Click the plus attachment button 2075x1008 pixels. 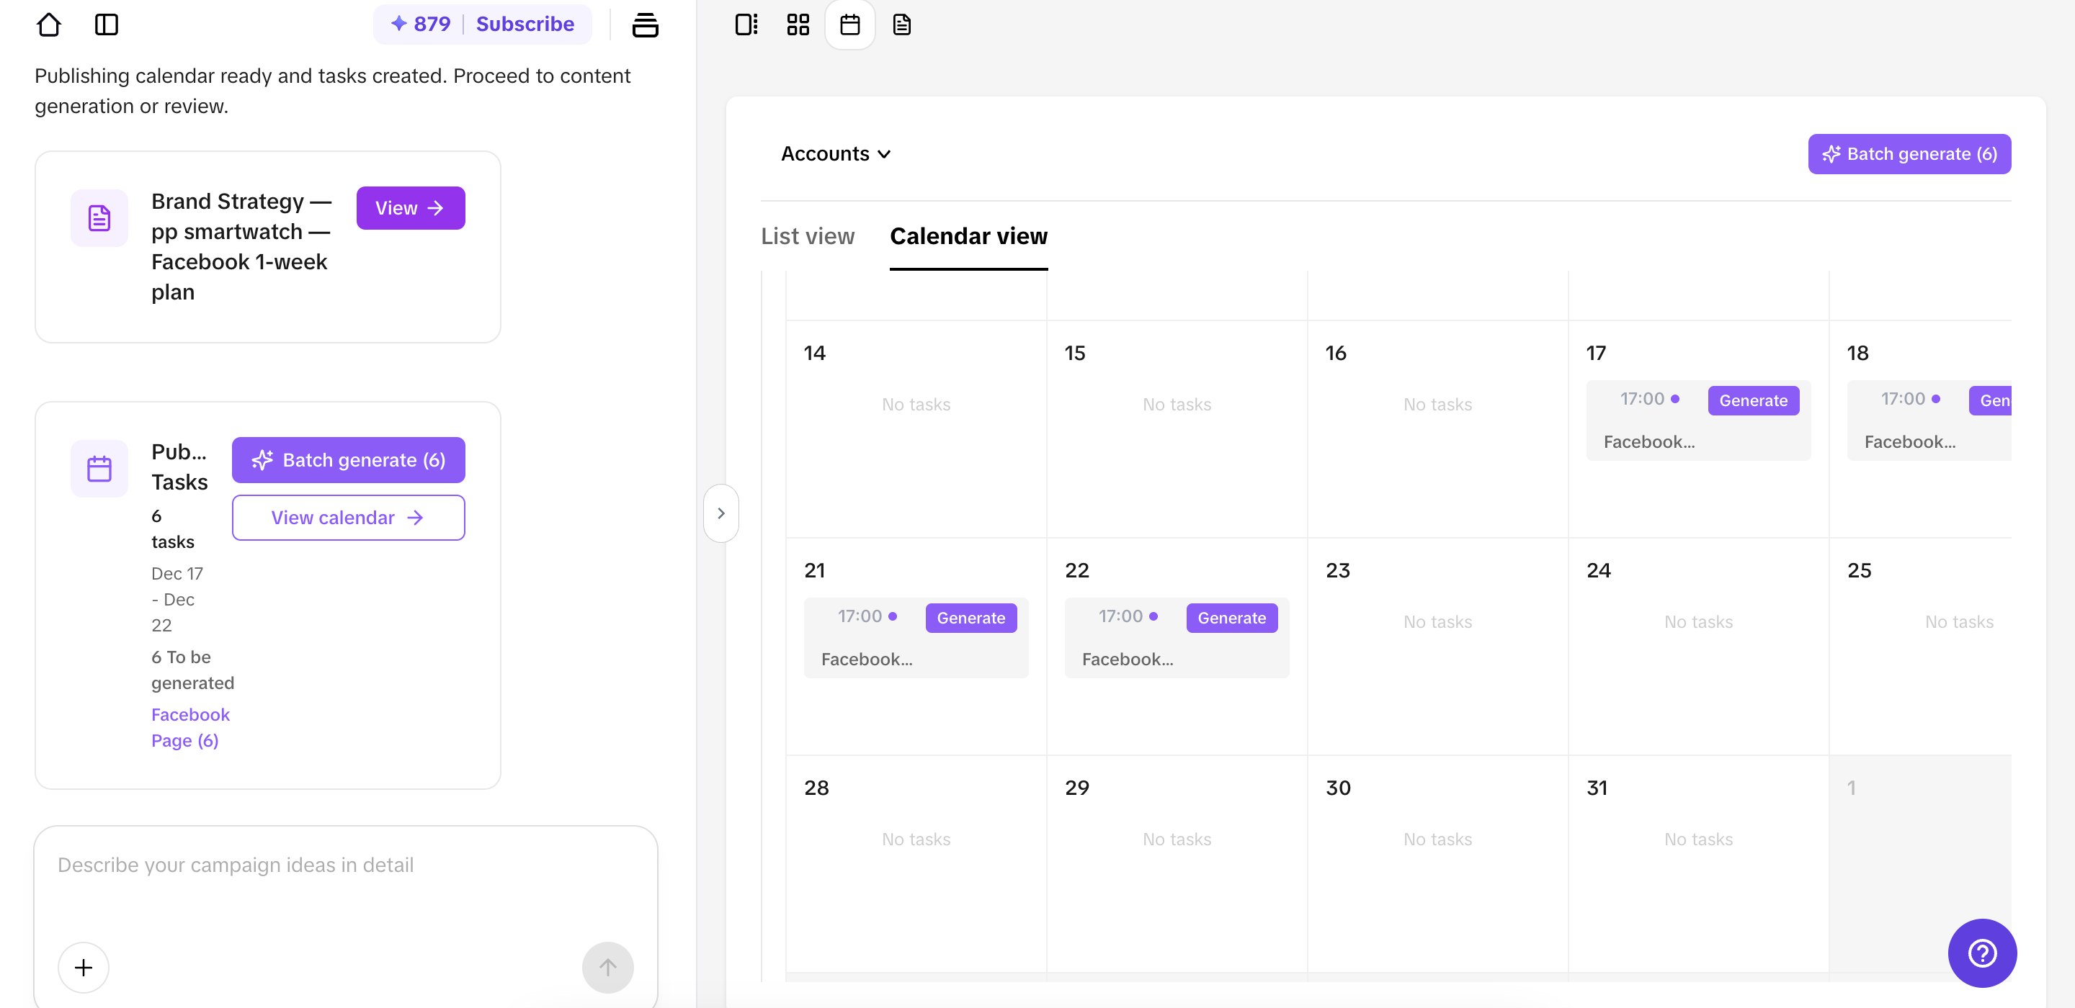(83, 966)
